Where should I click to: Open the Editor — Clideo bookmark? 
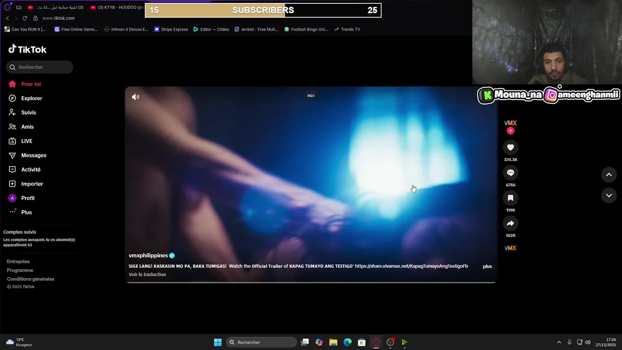point(211,29)
